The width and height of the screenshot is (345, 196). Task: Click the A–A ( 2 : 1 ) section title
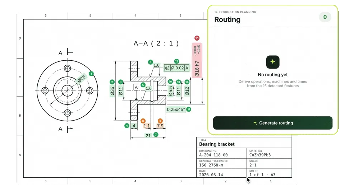156,43
